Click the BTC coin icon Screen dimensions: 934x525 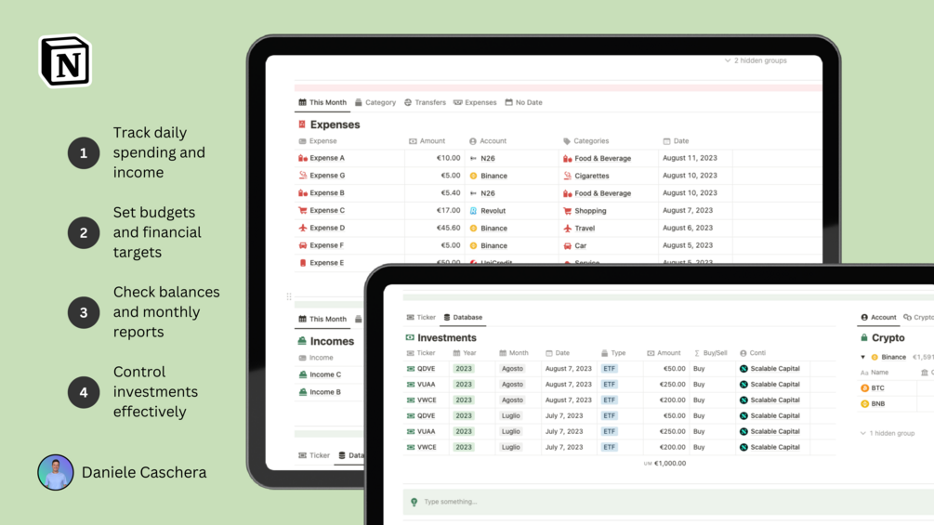click(x=865, y=388)
